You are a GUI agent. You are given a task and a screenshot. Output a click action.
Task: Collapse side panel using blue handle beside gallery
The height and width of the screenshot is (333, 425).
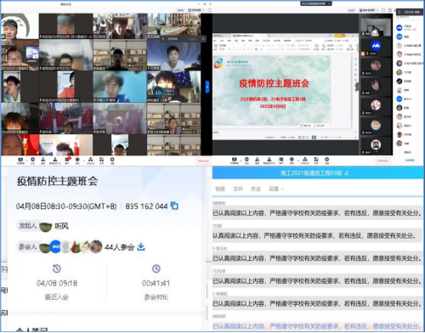(207, 87)
